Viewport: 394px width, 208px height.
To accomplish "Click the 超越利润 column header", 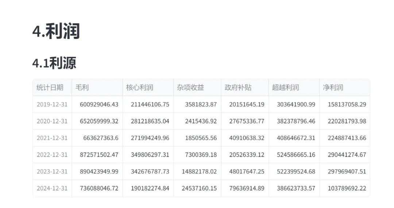I will (294, 87).
